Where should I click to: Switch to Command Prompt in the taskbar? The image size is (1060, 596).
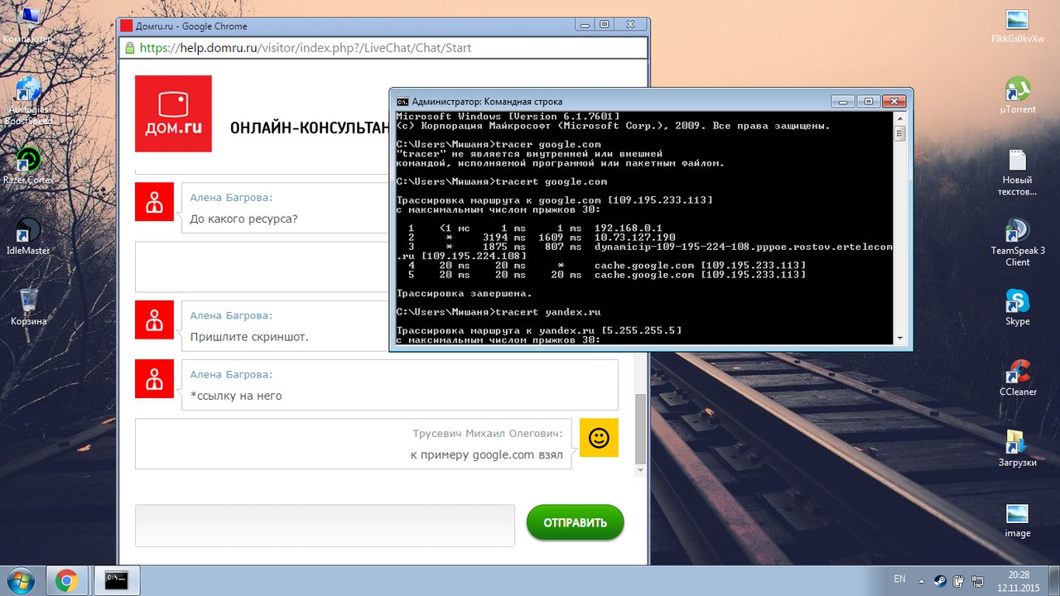(x=116, y=580)
